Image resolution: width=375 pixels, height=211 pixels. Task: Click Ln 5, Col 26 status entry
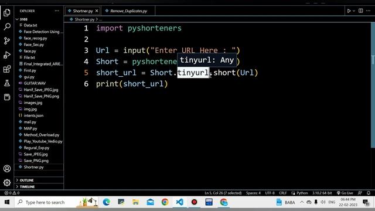click(223, 193)
